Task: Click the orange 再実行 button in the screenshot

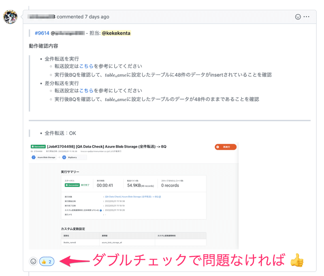Action: pos(226,147)
